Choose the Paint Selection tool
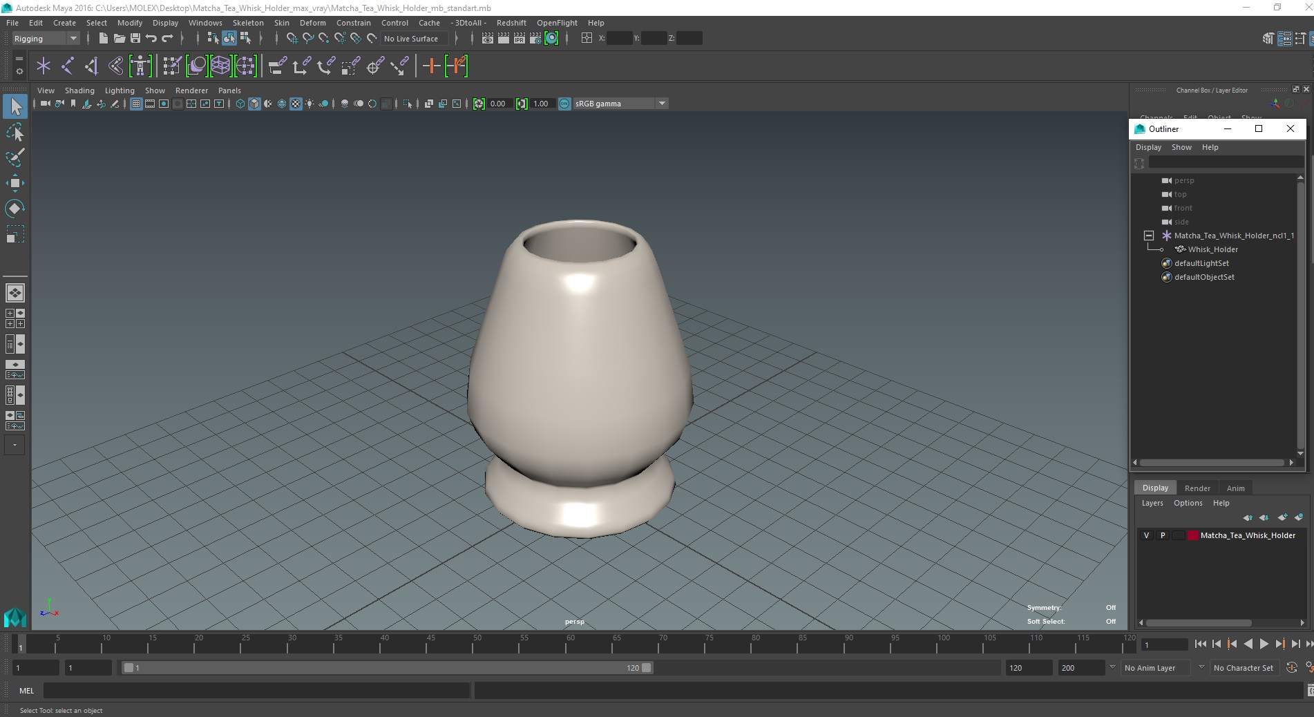Screen dimensions: 1314x717 click(15, 157)
